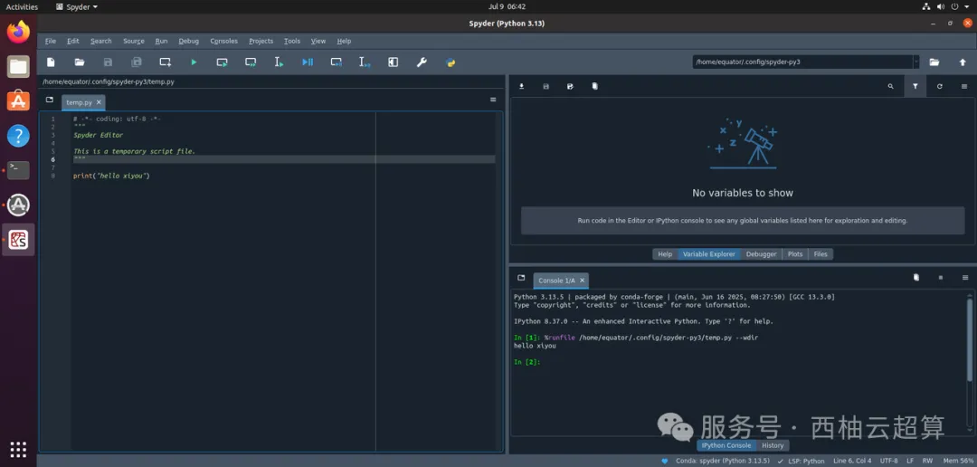
Task: Click the Conda: spyder environment status item
Action: (x=722, y=461)
